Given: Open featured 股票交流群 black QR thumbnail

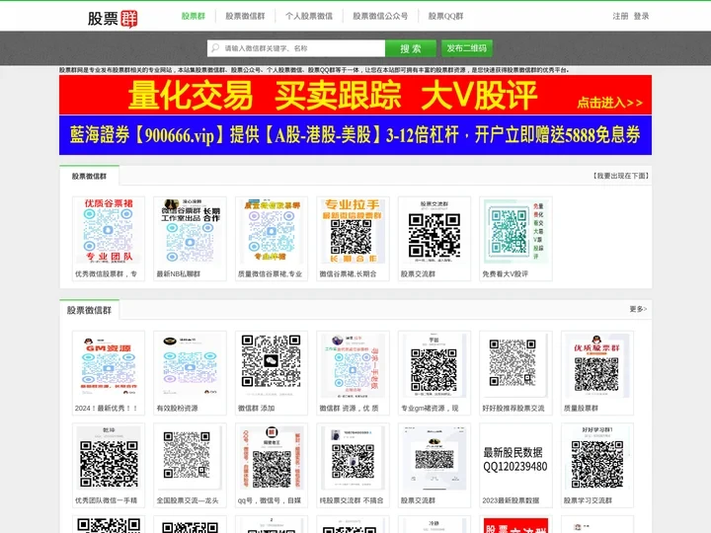Looking at the screenshot, I should (434, 231).
